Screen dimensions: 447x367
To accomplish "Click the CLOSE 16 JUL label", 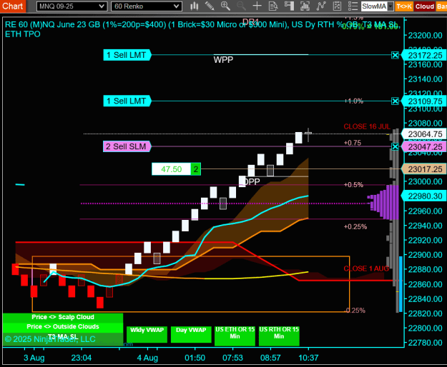I will [367, 126].
